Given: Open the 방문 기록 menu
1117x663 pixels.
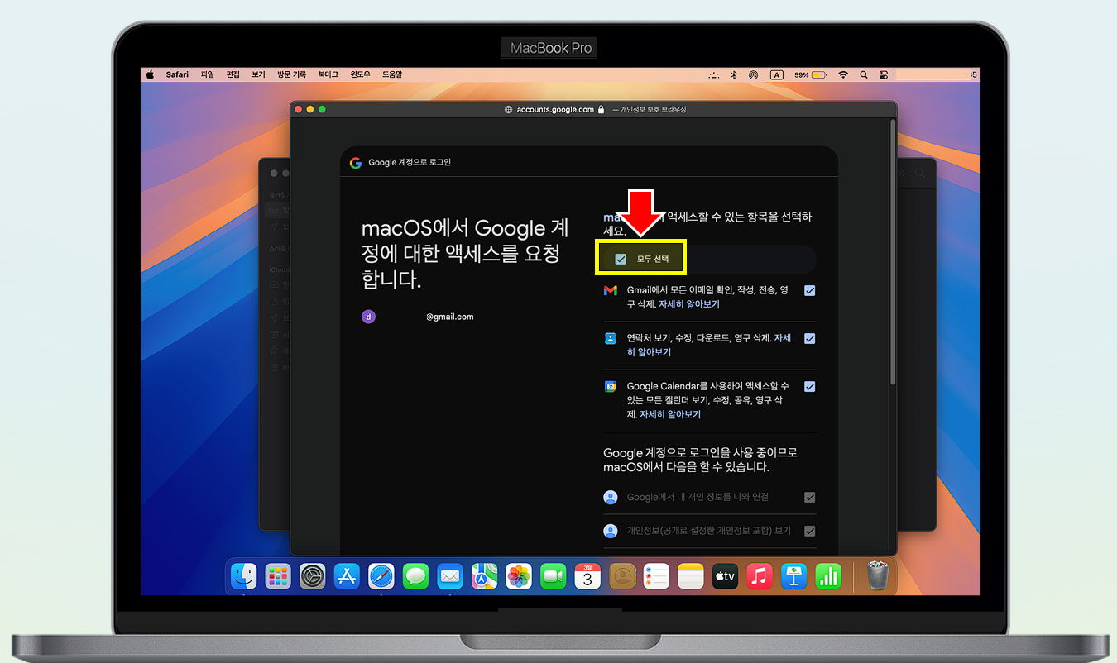Looking at the screenshot, I should point(291,74).
